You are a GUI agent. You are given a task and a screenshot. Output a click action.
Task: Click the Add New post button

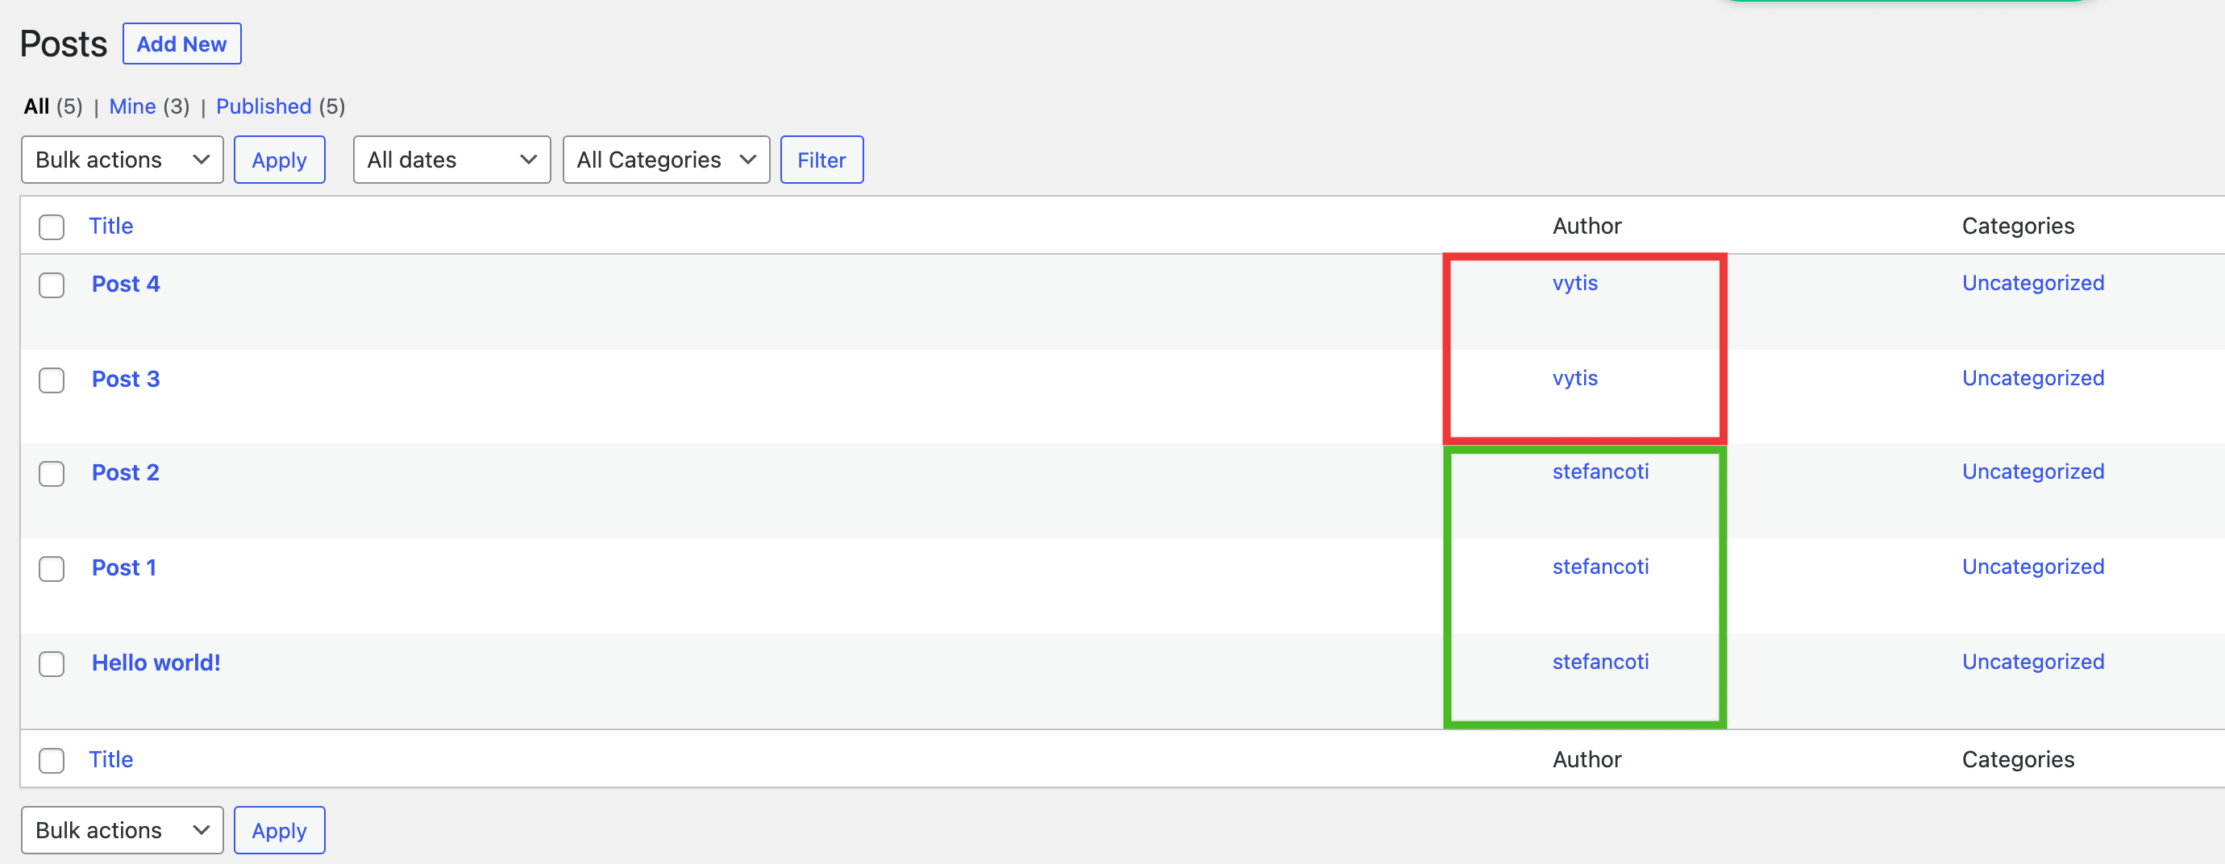point(181,44)
